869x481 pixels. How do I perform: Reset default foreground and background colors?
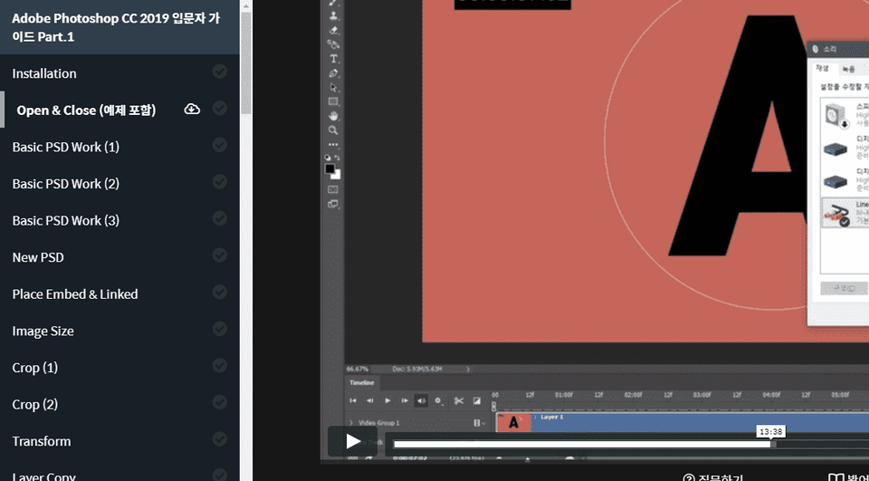coord(328,158)
